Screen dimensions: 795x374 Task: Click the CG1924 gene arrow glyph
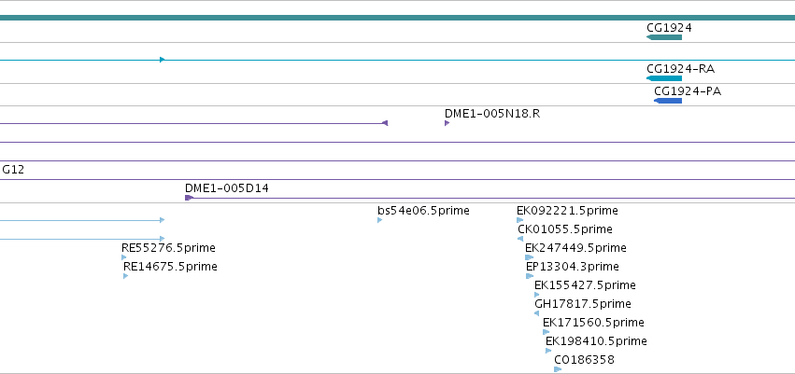pos(664,37)
